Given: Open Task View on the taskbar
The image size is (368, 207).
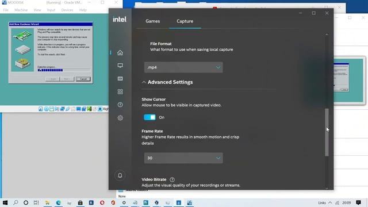Looking at the screenshot, I should click(36, 202).
